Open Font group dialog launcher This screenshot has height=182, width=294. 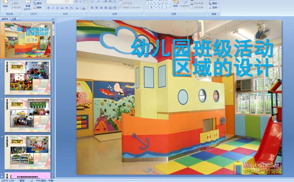[87, 14]
